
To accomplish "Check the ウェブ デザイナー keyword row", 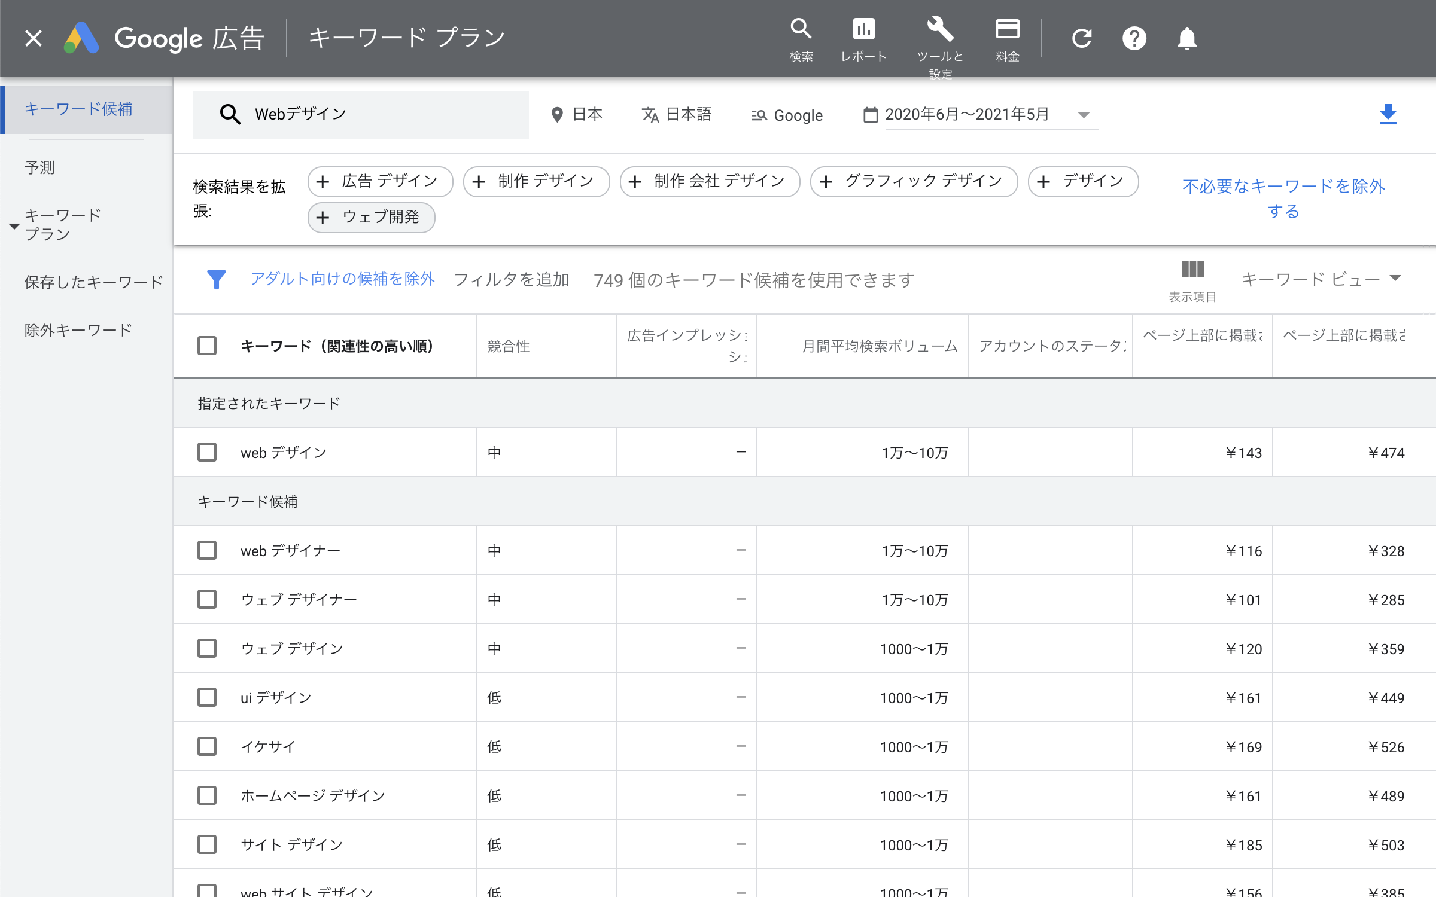I will point(207,599).
